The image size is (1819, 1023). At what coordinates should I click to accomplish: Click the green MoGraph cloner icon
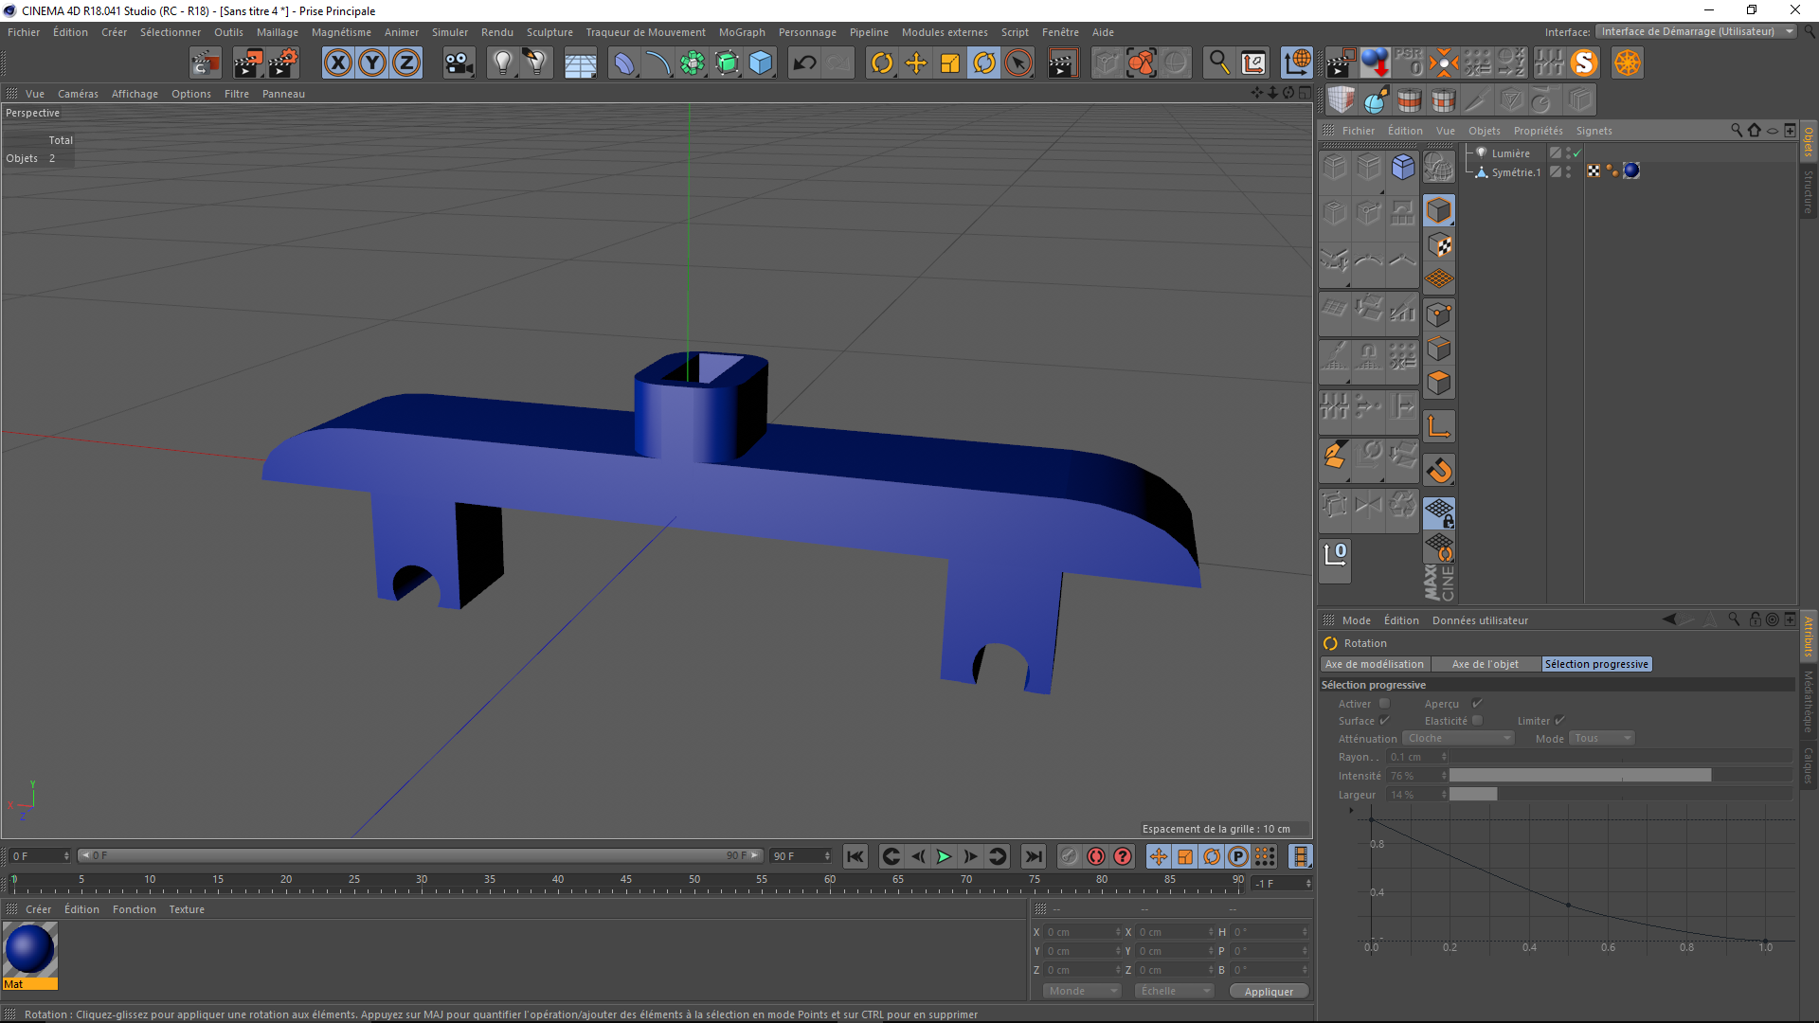pos(693,63)
